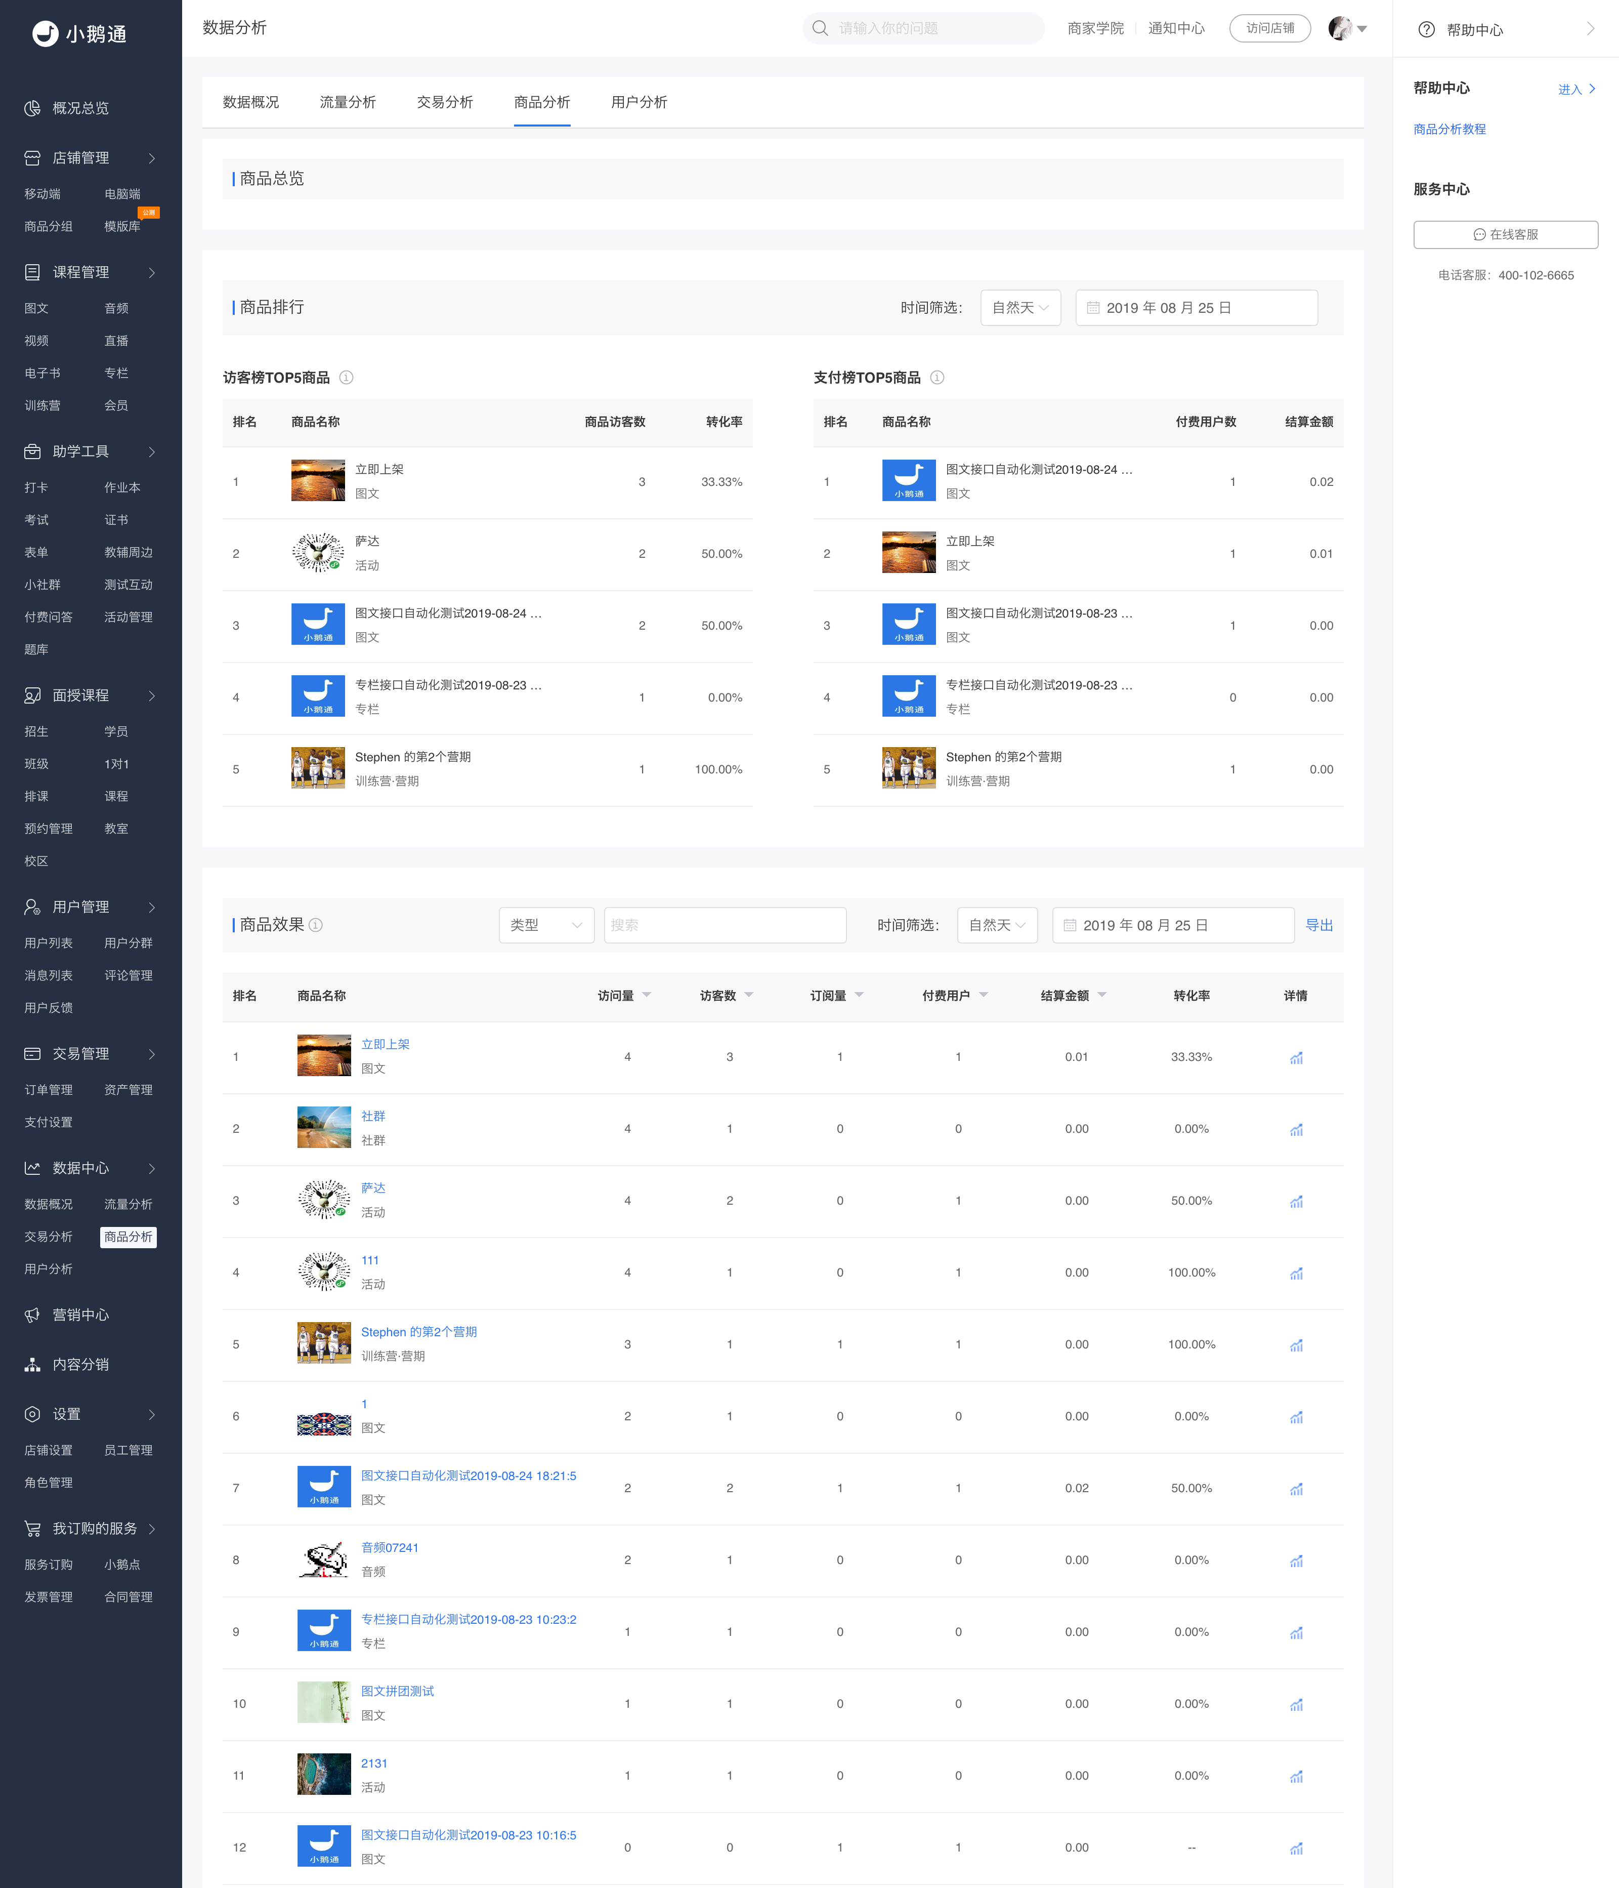Select the 商品分析 tab
Image resolution: width=1619 pixels, height=1888 pixels.
pos(542,102)
